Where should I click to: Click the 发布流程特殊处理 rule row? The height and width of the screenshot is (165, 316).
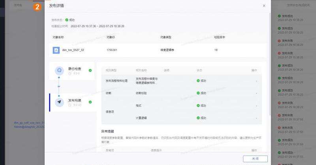[117, 81]
